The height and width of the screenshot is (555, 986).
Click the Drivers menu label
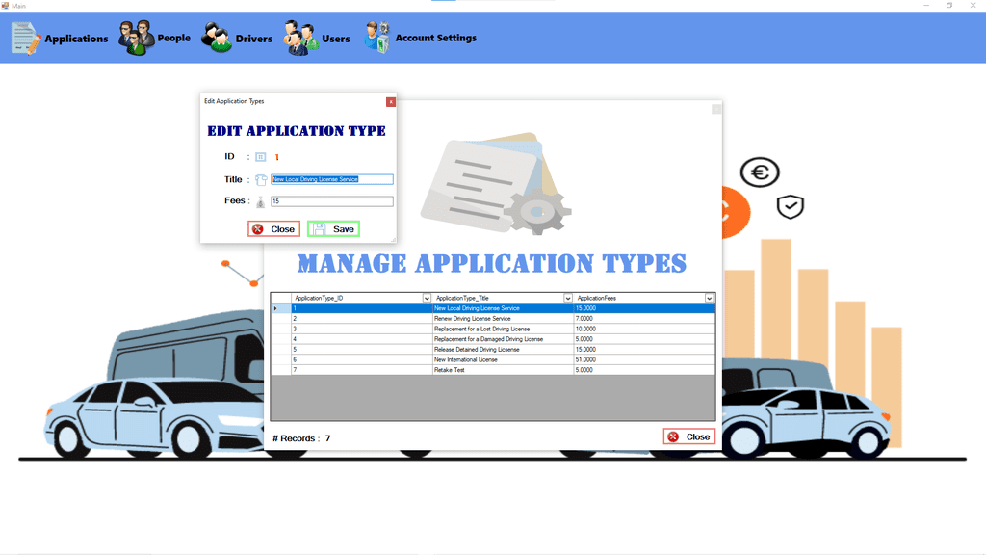pyautogui.click(x=254, y=39)
